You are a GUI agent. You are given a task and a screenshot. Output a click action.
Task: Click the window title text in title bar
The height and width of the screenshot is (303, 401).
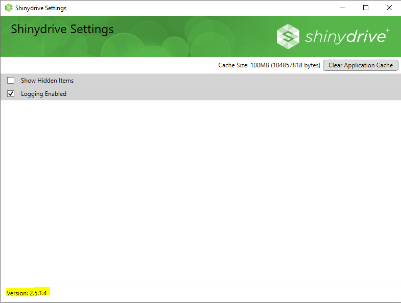click(41, 8)
